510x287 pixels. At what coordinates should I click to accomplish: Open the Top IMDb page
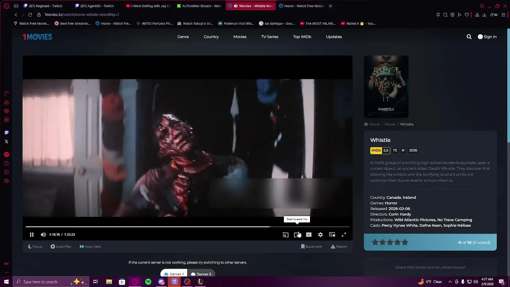click(x=302, y=37)
